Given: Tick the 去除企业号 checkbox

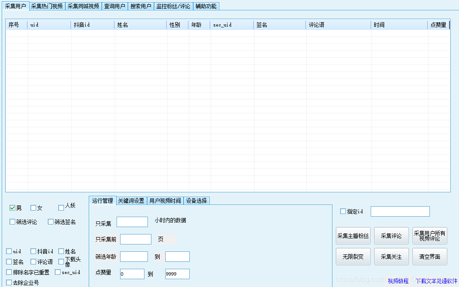Looking at the screenshot, I should click(9, 282).
